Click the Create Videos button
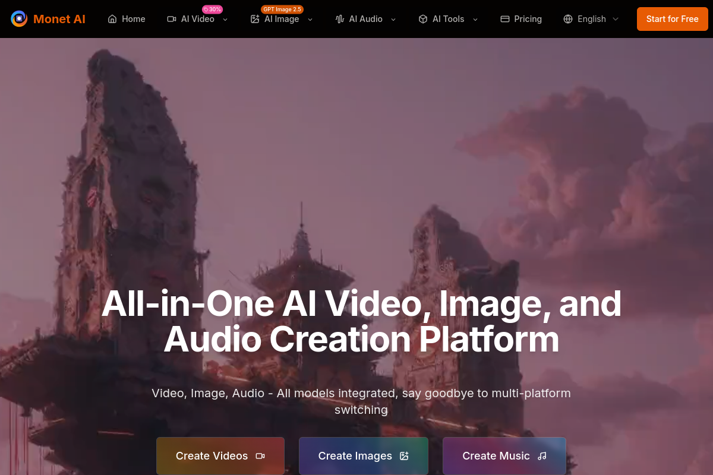The width and height of the screenshot is (713, 475). coord(220,456)
